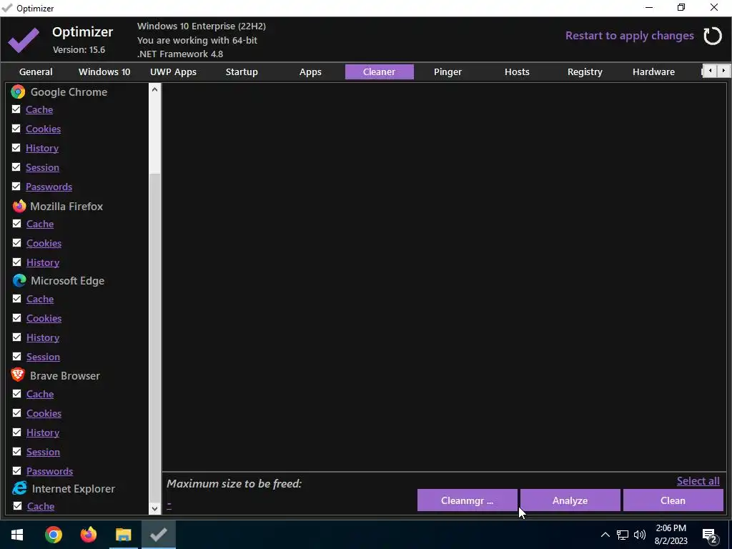Launch Chrome from the taskbar

coord(53,535)
